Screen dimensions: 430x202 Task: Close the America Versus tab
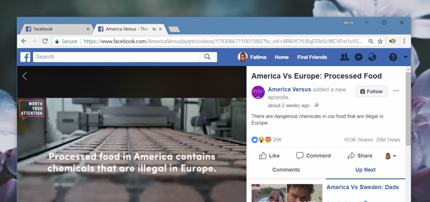click(161, 29)
